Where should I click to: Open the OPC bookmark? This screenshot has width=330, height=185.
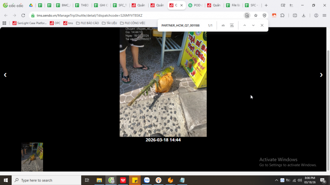(55, 23)
